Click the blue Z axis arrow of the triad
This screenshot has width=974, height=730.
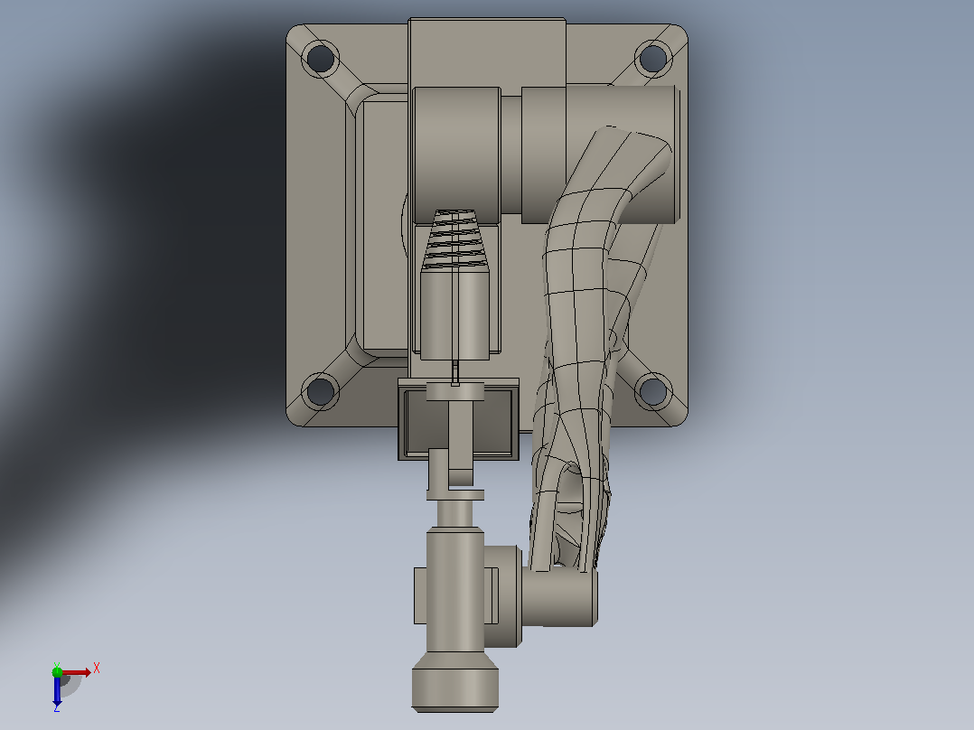57,691
